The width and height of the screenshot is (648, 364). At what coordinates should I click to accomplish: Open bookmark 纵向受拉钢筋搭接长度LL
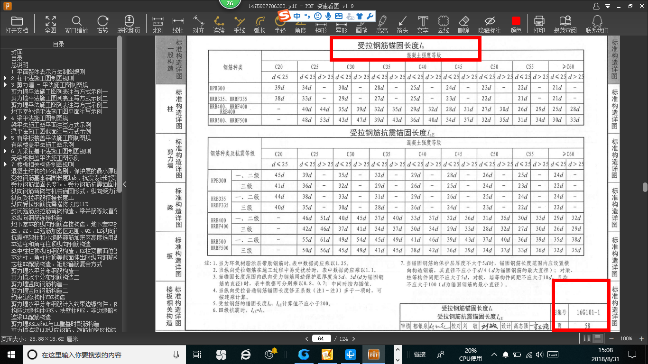[42, 198]
